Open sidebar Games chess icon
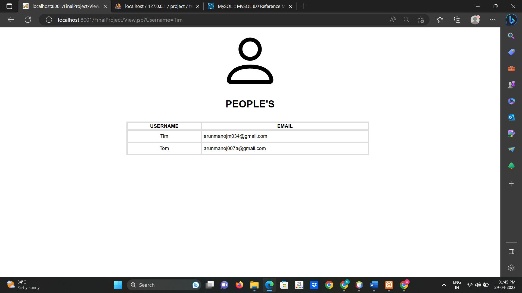The width and height of the screenshot is (522, 293). [x=511, y=85]
